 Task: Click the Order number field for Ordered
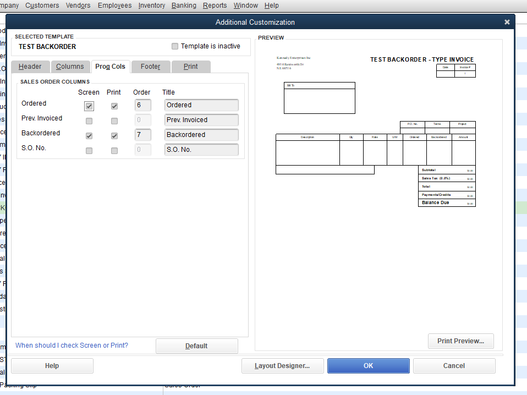[x=142, y=105]
